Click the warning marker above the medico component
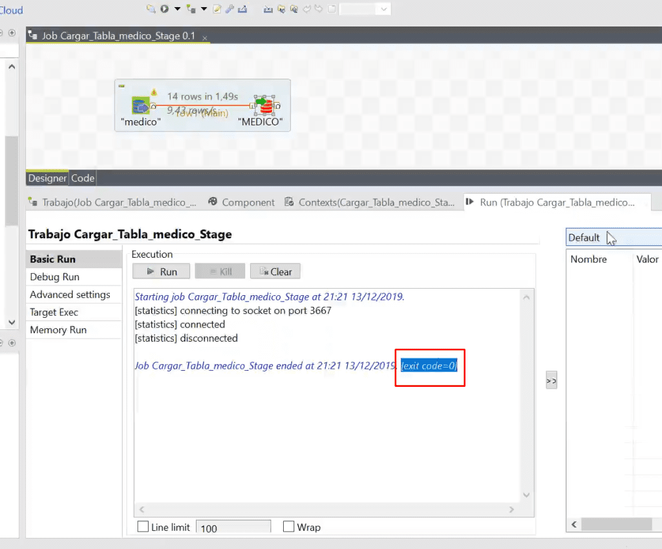This screenshot has height=549, width=662. coord(154,92)
